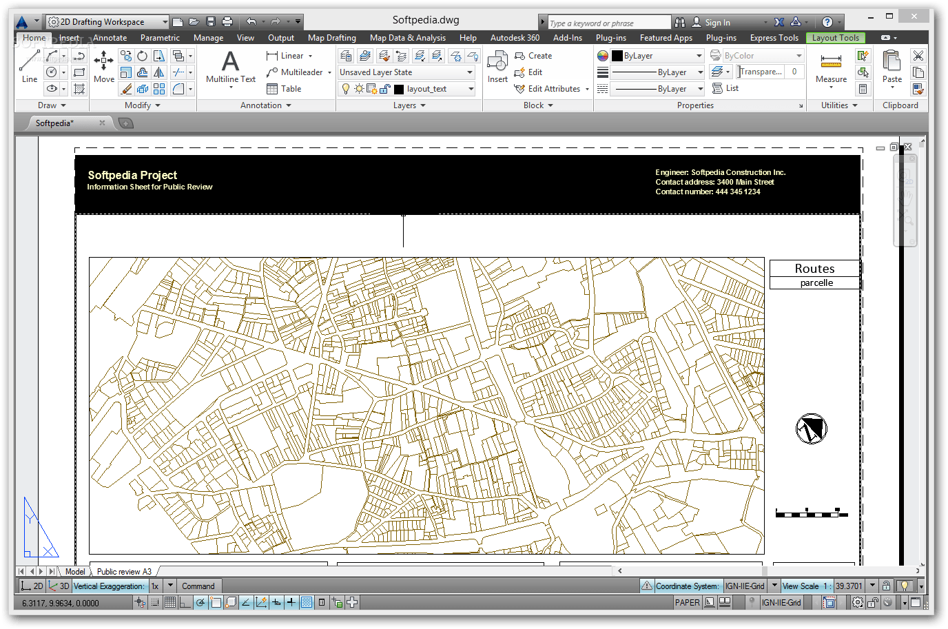Toggle ortho mode in status bar

click(x=185, y=602)
